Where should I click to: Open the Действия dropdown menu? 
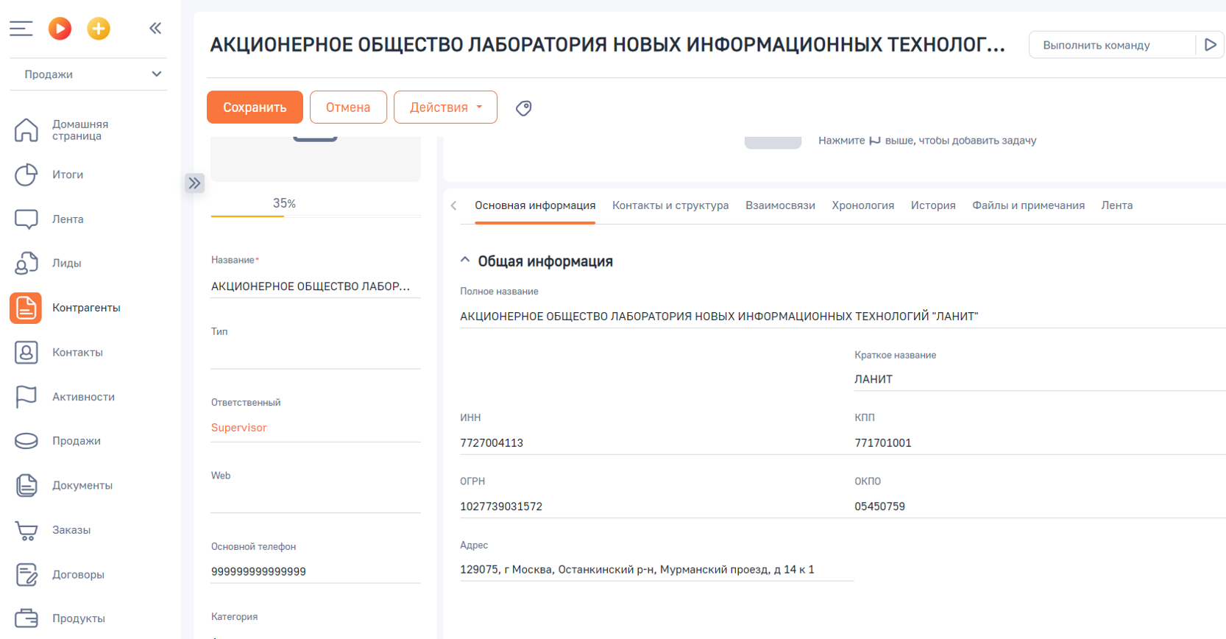click(445, 107)
